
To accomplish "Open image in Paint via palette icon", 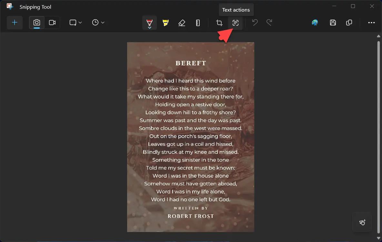I will click(315, 23).
